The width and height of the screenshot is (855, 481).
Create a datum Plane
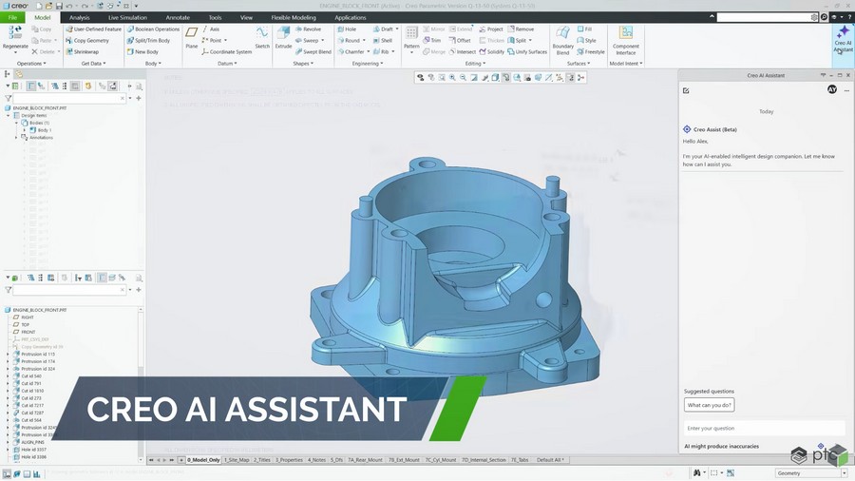coord(191,38)
